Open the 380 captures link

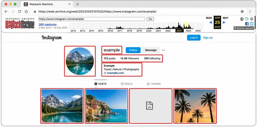click(47, 24)
